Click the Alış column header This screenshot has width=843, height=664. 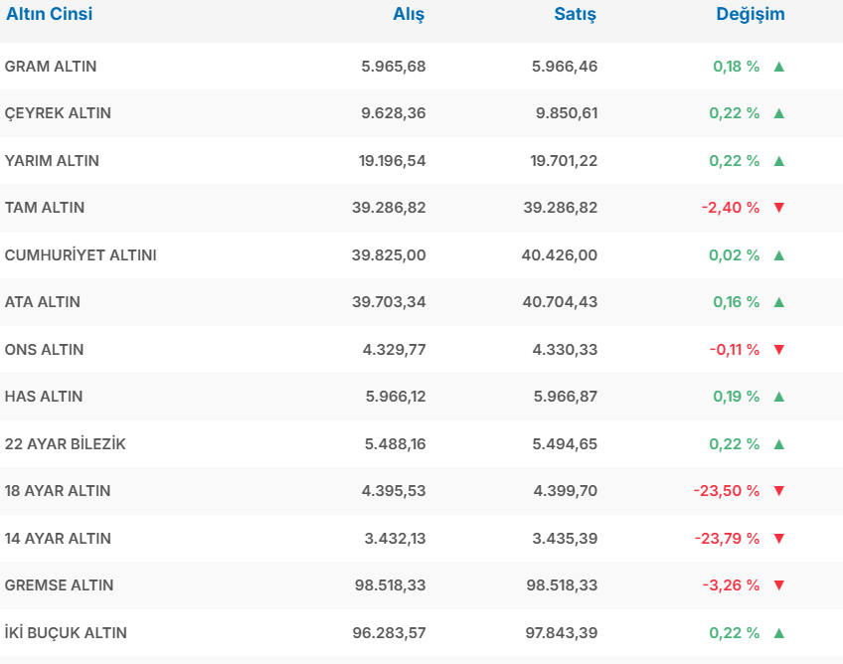[409, 14]
